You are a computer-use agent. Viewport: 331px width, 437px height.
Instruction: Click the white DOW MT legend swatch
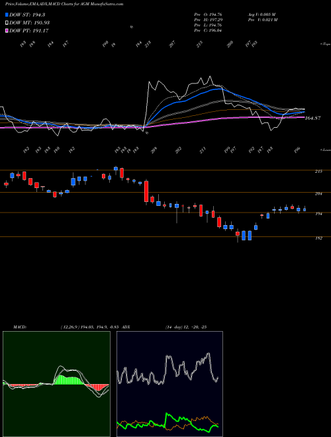[x=7, y=23]
